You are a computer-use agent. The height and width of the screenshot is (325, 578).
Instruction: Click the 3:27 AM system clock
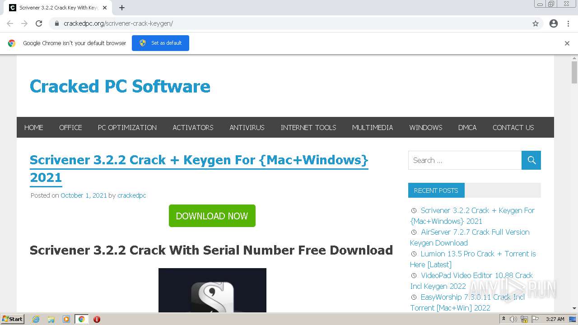pos(555,319)
